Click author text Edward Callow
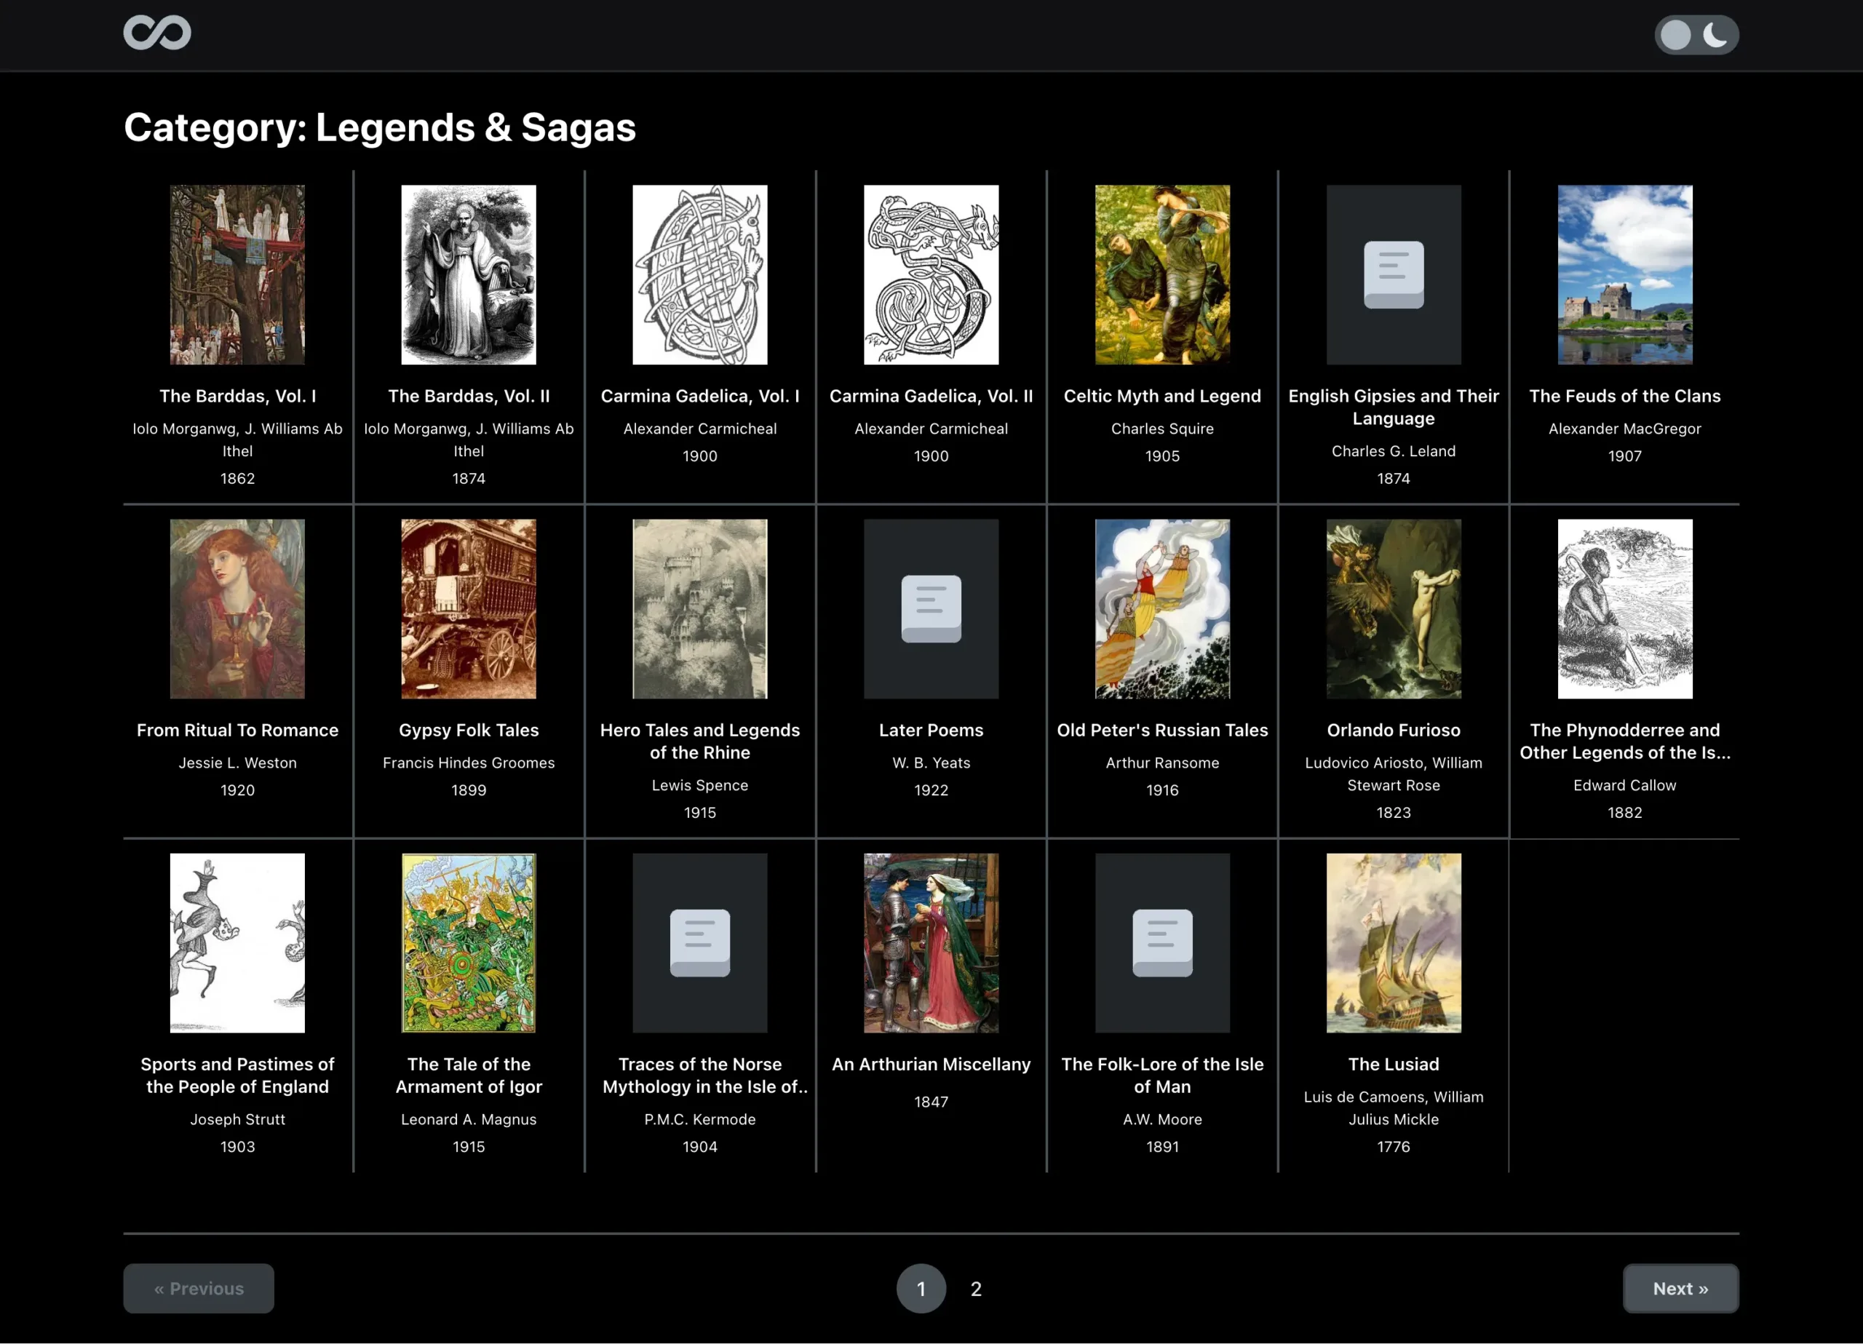Image resolution: width=1863 pixels, height=1344 pixels. [x=1625, y=785]
